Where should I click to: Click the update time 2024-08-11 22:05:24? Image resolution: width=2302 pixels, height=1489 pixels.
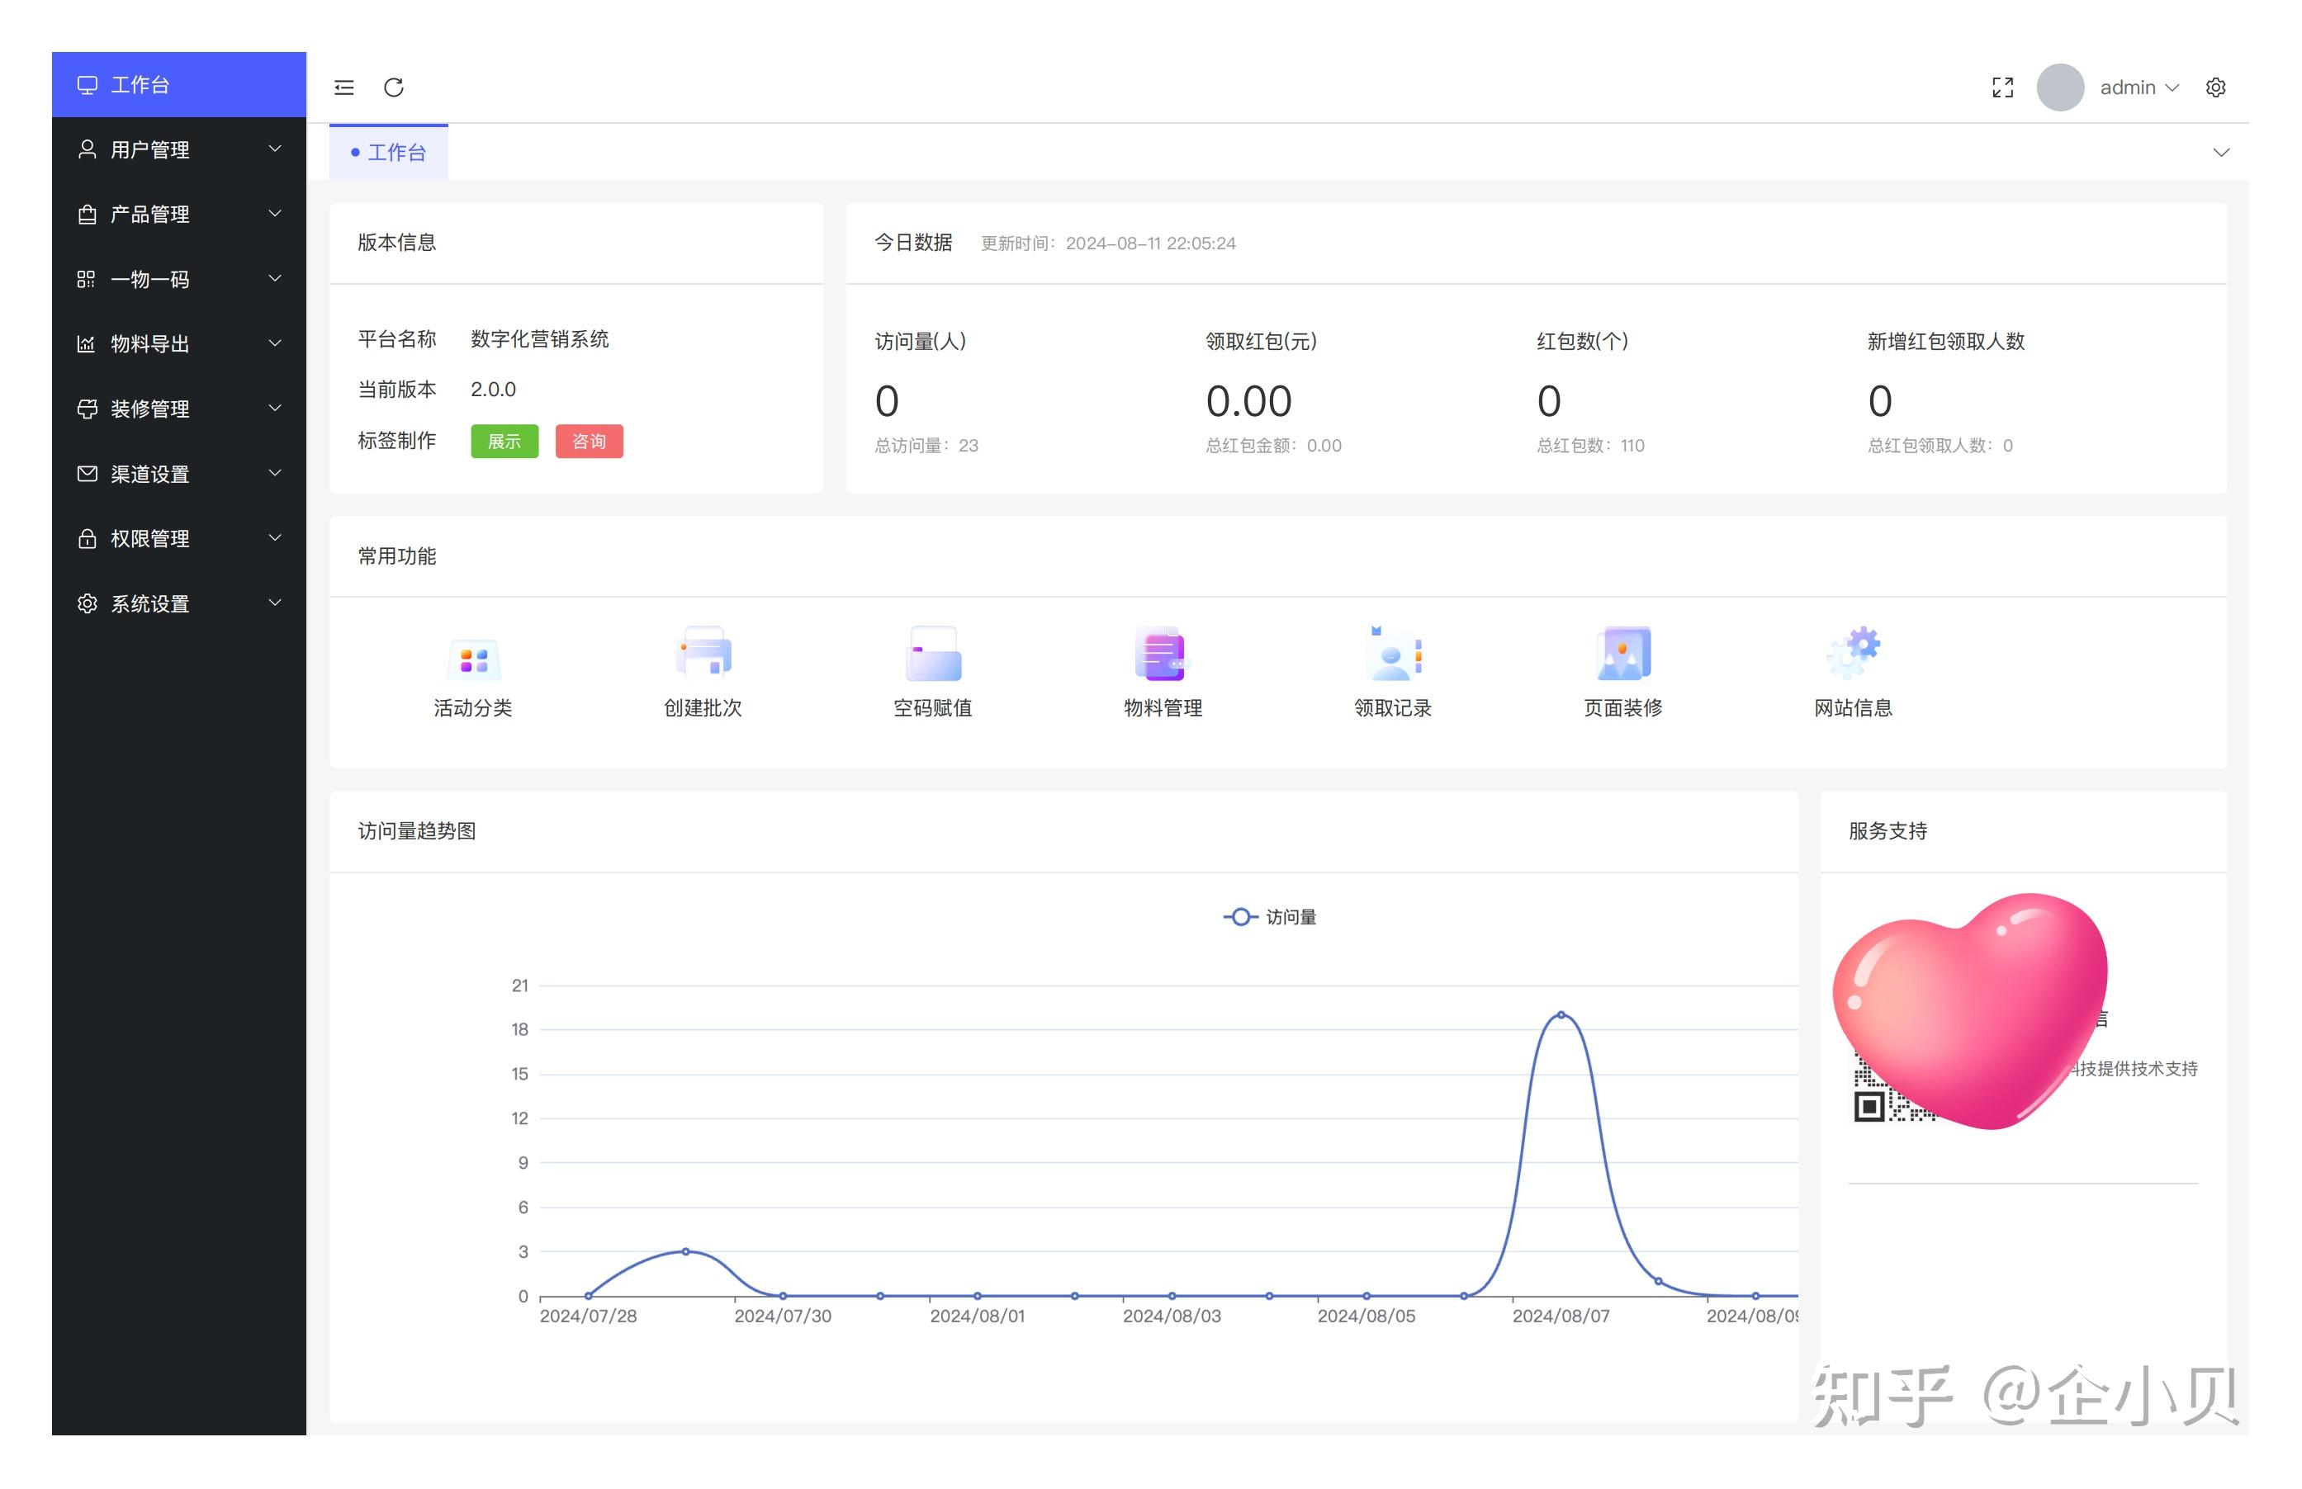click(x=1151, y=243)
